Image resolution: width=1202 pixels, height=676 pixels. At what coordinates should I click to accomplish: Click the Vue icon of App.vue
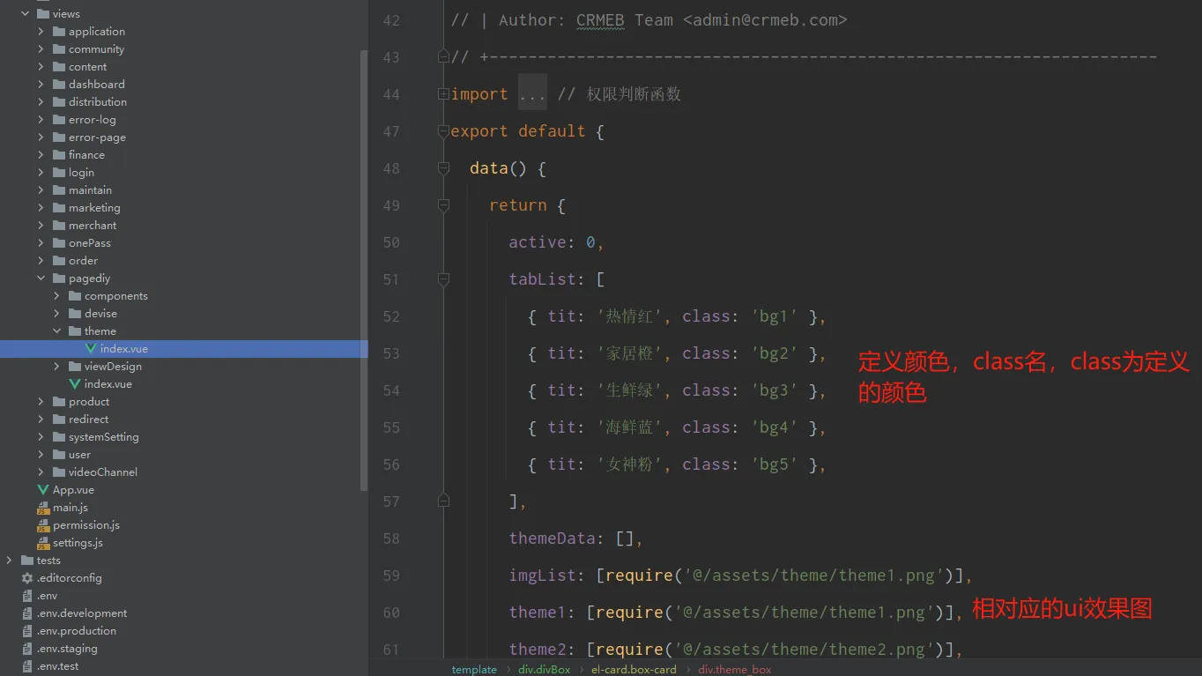click(x=43, y=490)
